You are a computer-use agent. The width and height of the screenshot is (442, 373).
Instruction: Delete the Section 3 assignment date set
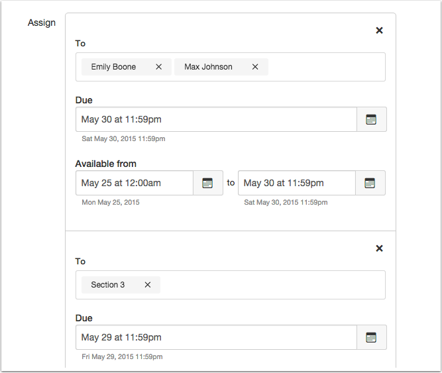point(380,248)
